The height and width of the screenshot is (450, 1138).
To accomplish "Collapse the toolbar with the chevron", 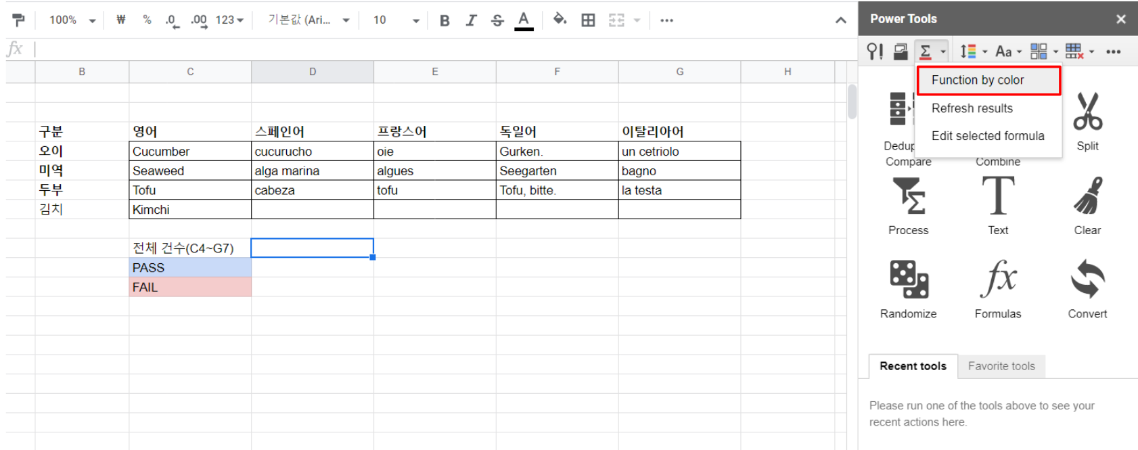I will point(840,20).
